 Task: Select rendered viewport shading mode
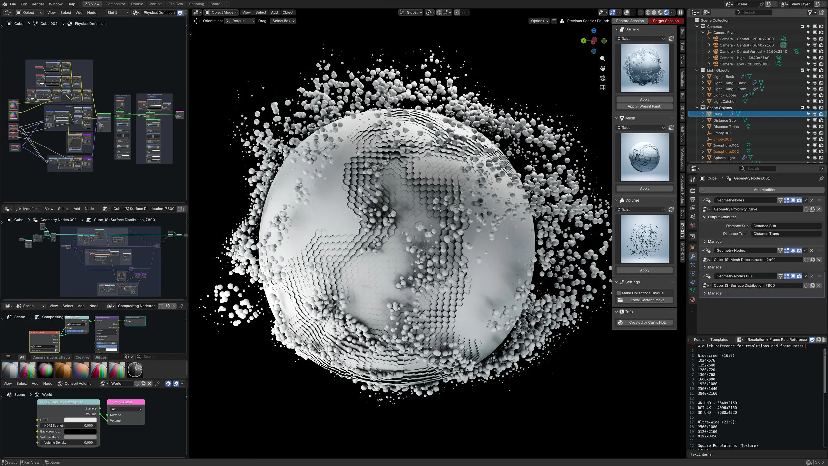click(x=666, y=12)
